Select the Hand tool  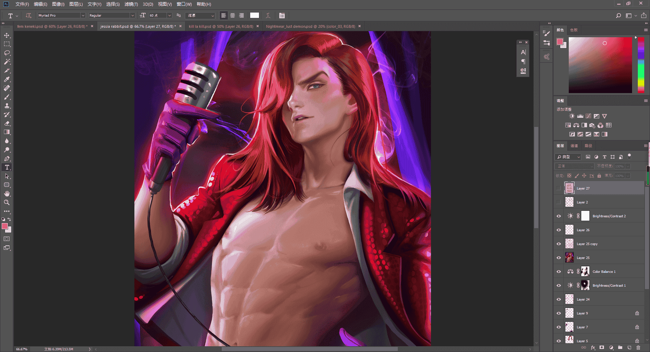[x=7, y=194]
